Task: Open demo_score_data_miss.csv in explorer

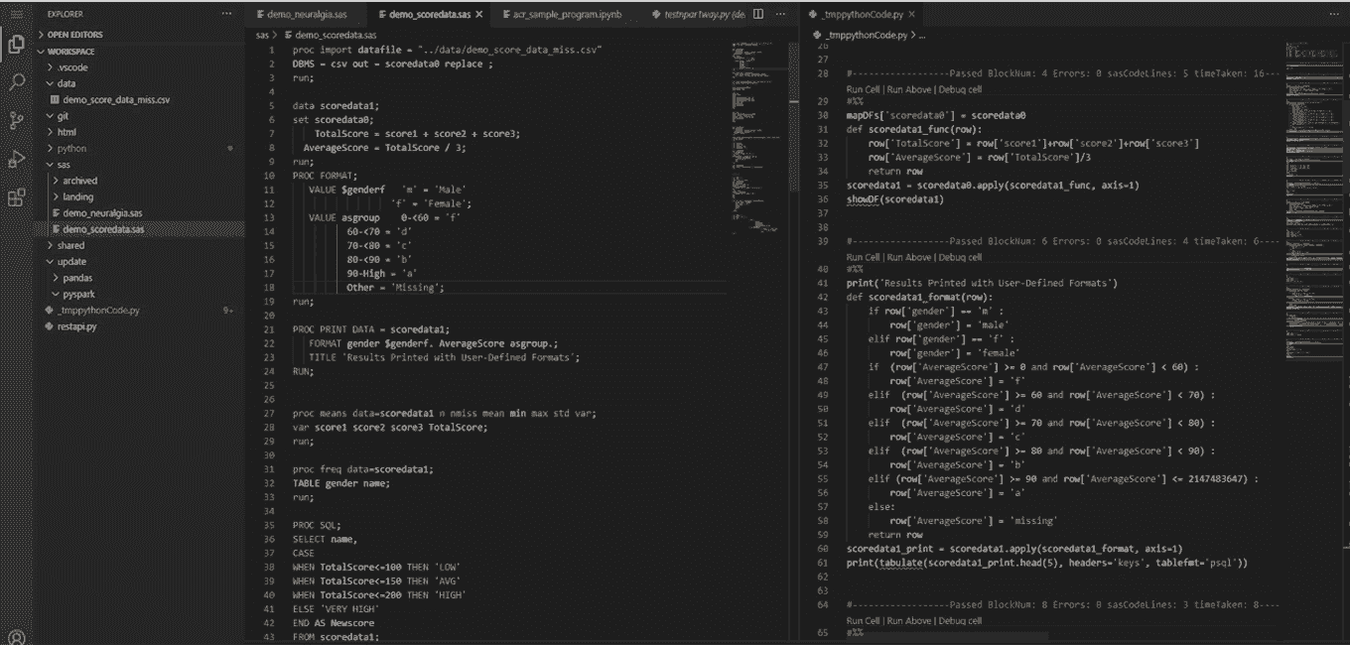Action: [115, 100]
